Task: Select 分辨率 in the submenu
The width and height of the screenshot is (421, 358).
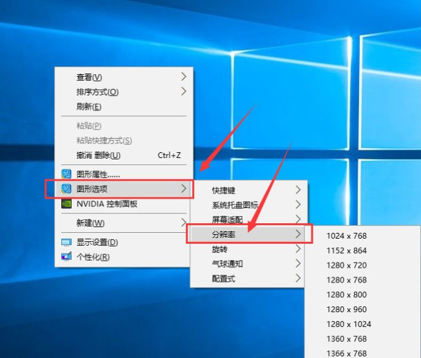Action: point(249,234)
